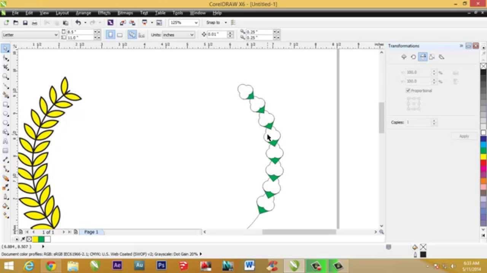Click the Export icon in the toolbar
The width and height of the screenshot is (487, 273).
pos(132,23)
